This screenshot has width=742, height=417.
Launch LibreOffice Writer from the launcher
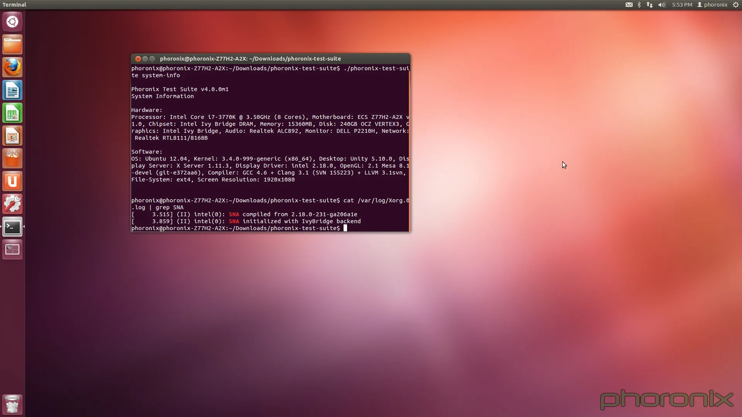12,90
